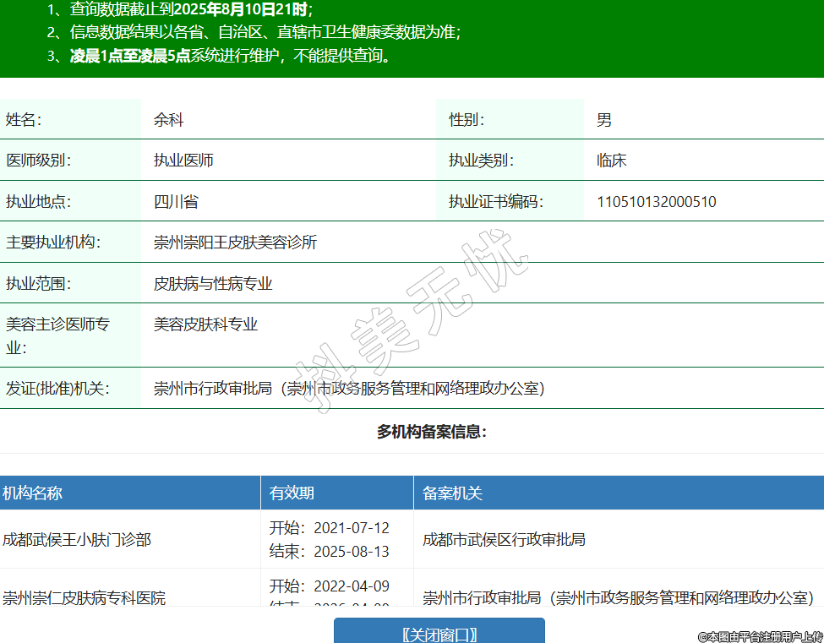This screenshot has height=643, width=824.
Task: Click 成都市武侯区行政审批局 filing authority
Action: coord(504,539)
